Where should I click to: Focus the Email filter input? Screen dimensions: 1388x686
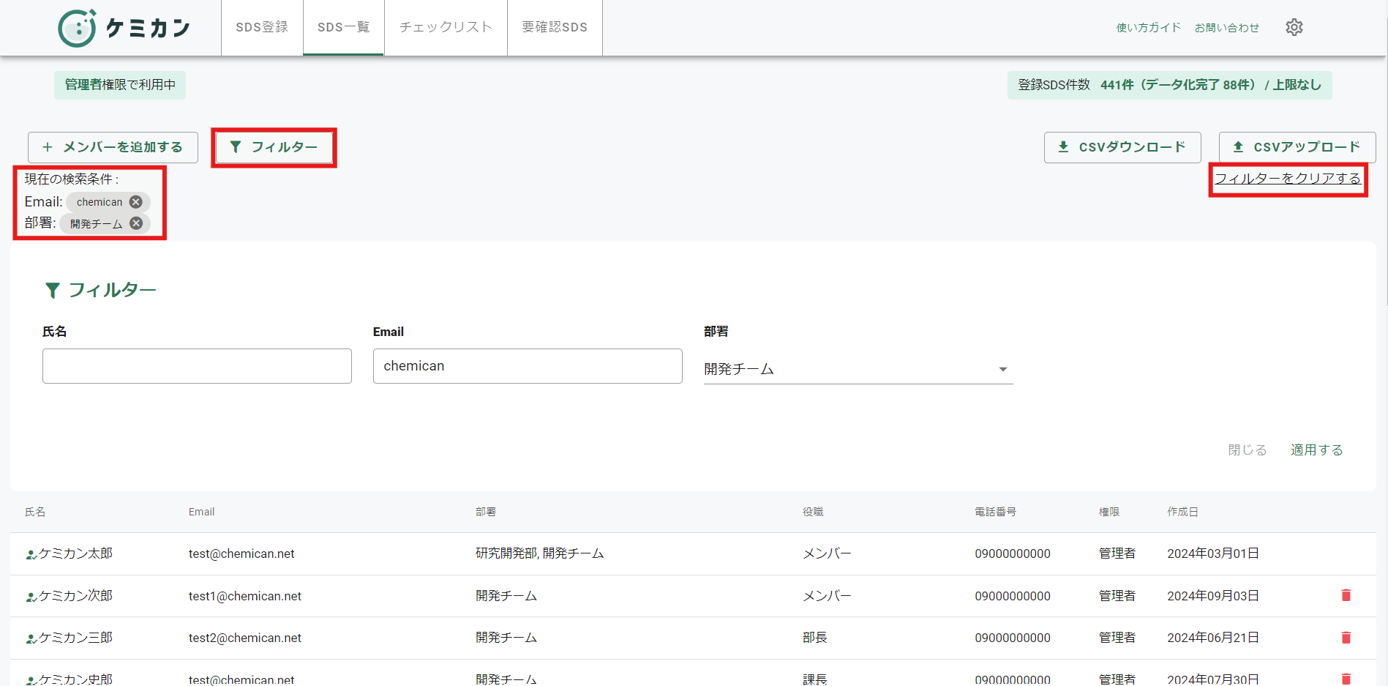(x=528, y=366)
